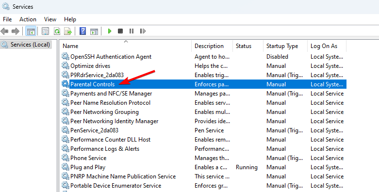
Task: Select Performance Logs & Alerts service name
Action: pos(105,148)
